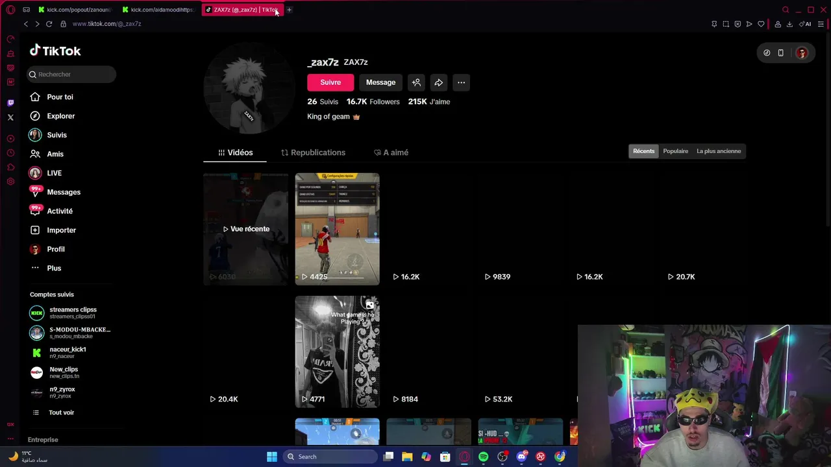Sort videos by La plus ancienne

[719, 151]
